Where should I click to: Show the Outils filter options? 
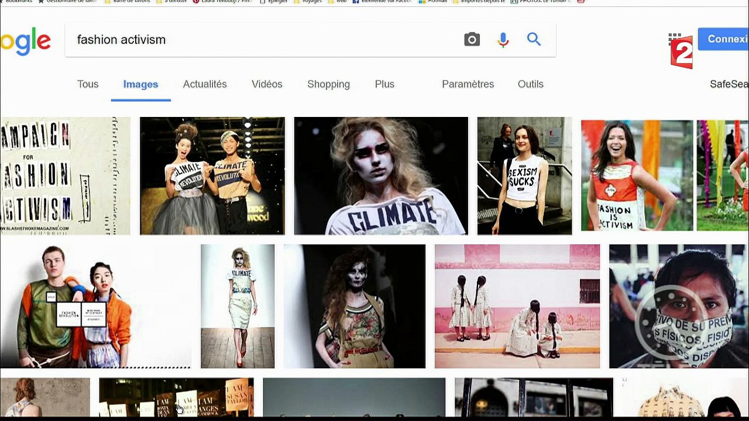click(x=531, y=84)
